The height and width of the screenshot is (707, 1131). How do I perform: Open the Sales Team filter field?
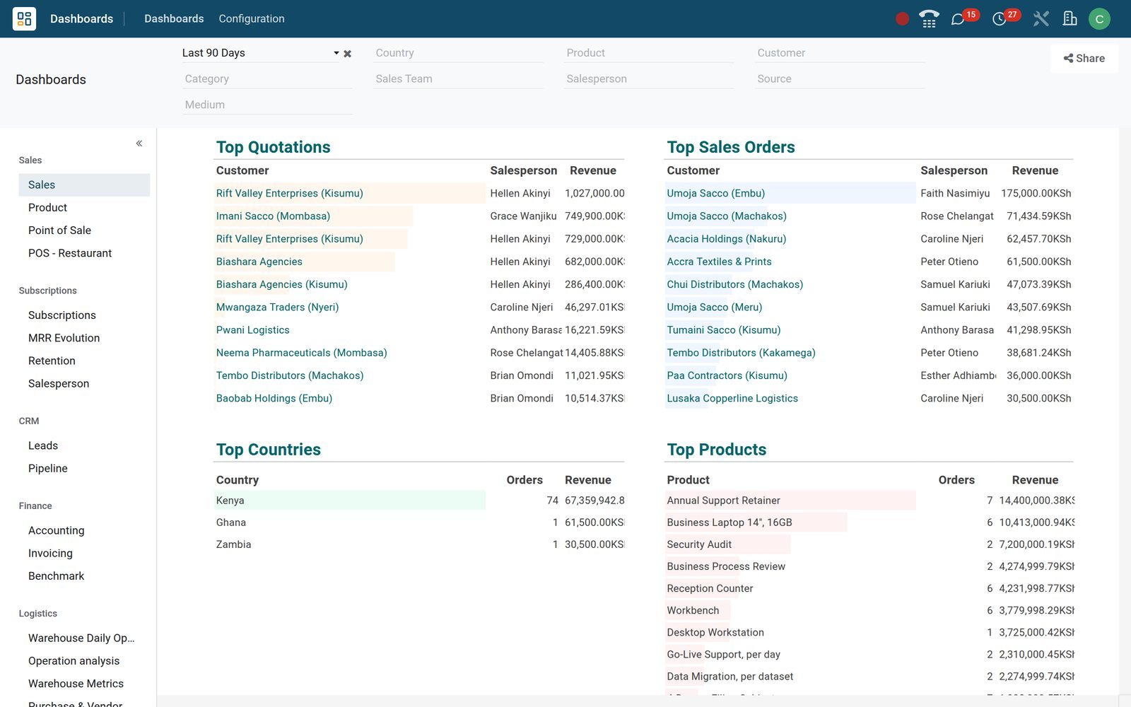pos(458,79)
